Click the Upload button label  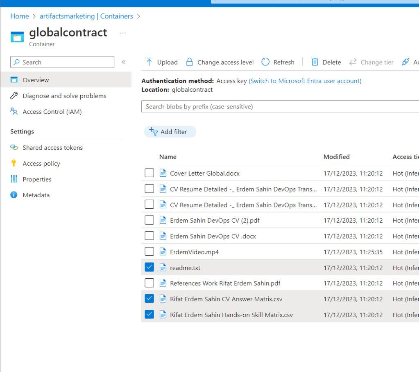[167, 62]
